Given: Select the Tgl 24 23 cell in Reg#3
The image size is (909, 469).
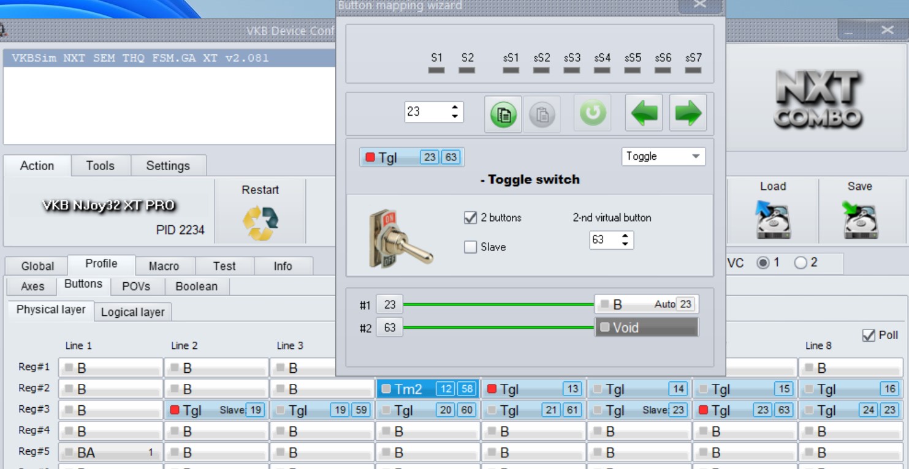Looking at the screenshot, I should coord(851,410).
